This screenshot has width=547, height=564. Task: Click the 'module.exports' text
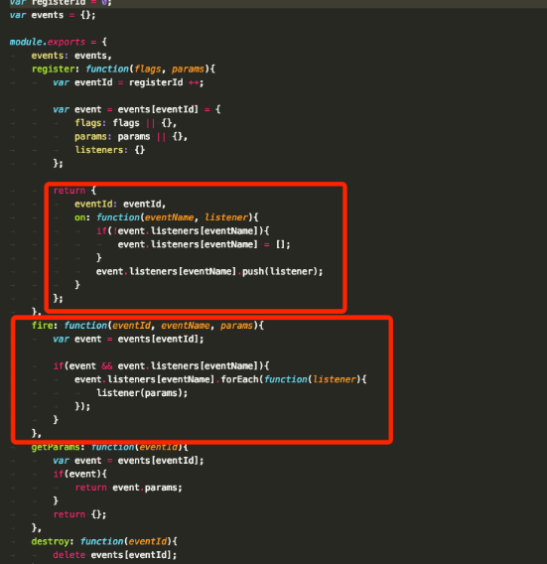coord(48,42)
